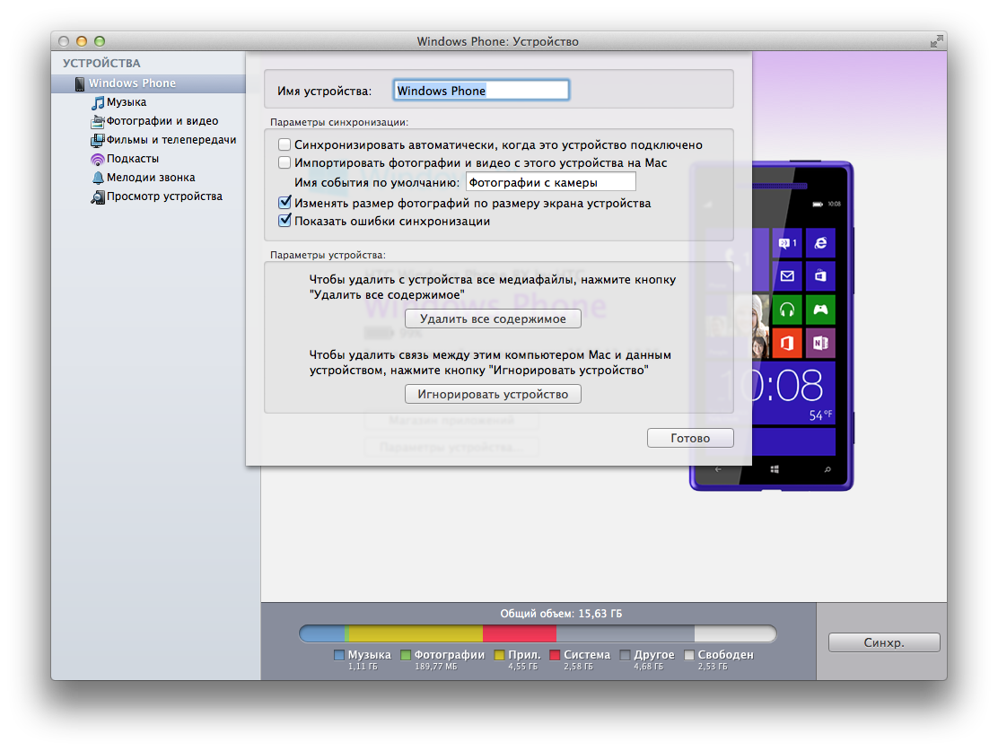998x751 pixels.
Task: Click the Музыка blue legend swatch
Action: [x=338, y=655]
